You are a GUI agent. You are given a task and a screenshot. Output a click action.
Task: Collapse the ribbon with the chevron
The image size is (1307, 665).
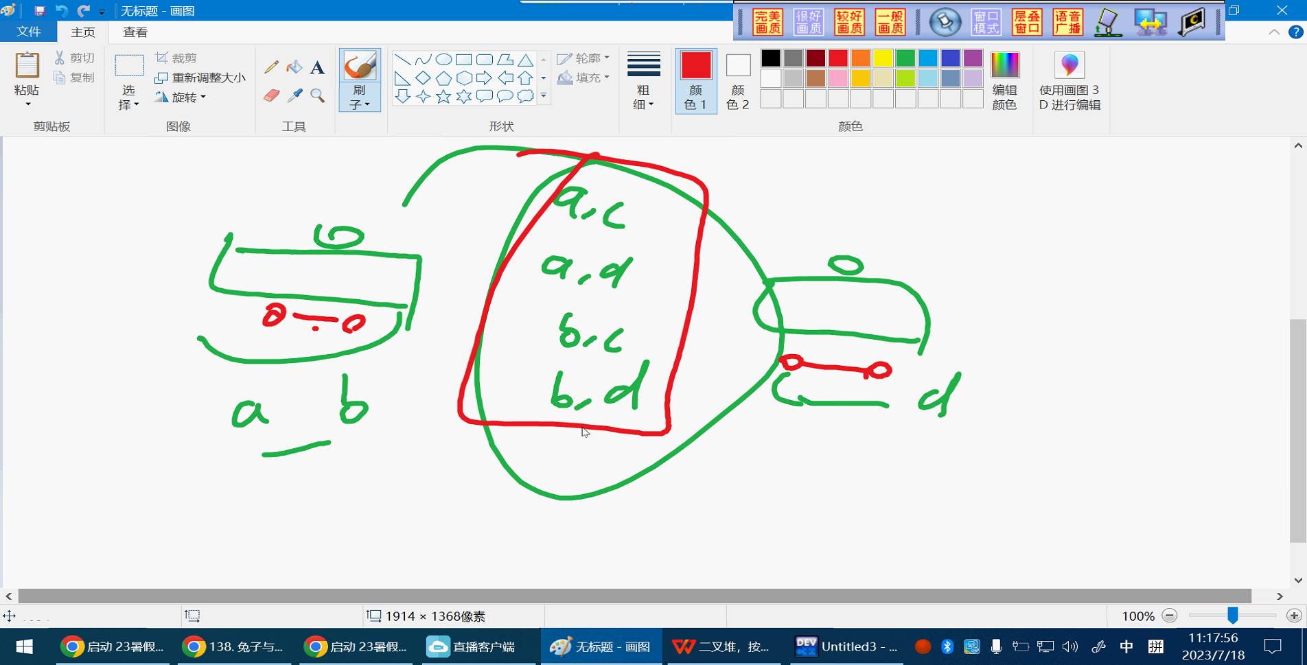coord(1274,32)
